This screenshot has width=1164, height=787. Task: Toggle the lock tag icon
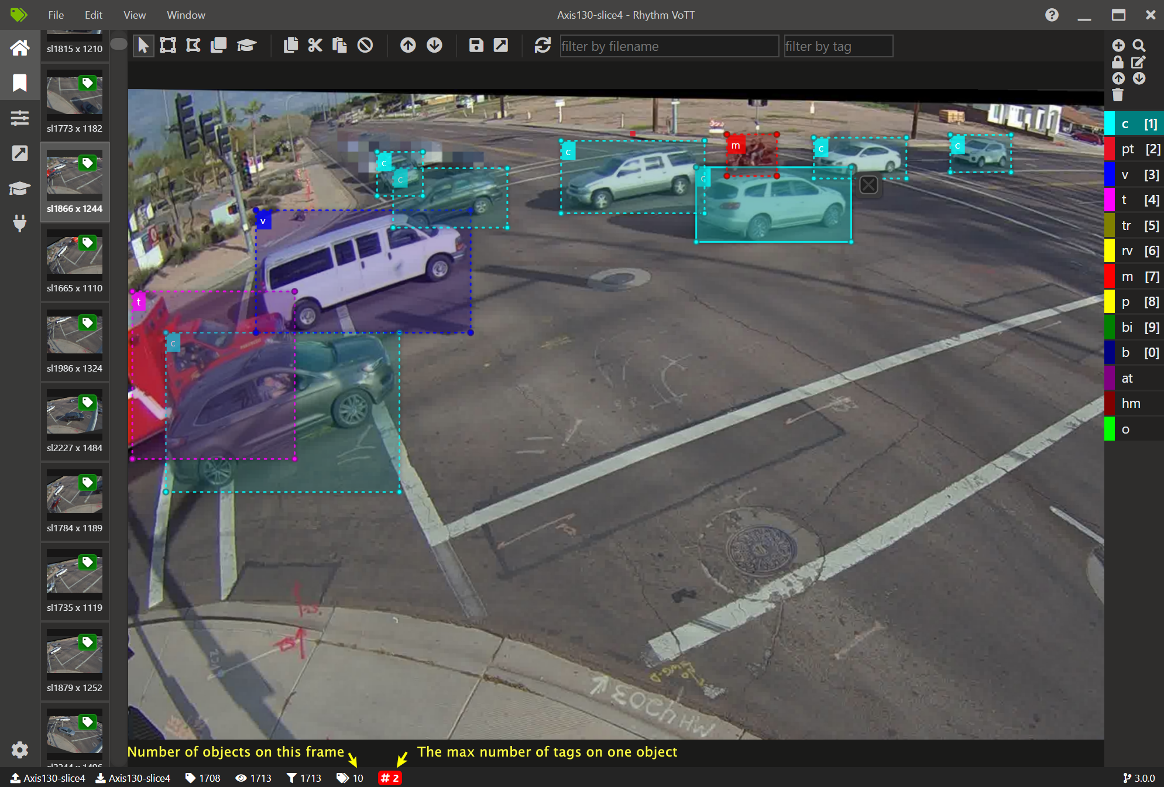pyautogui.click(x=1118, y=62)
